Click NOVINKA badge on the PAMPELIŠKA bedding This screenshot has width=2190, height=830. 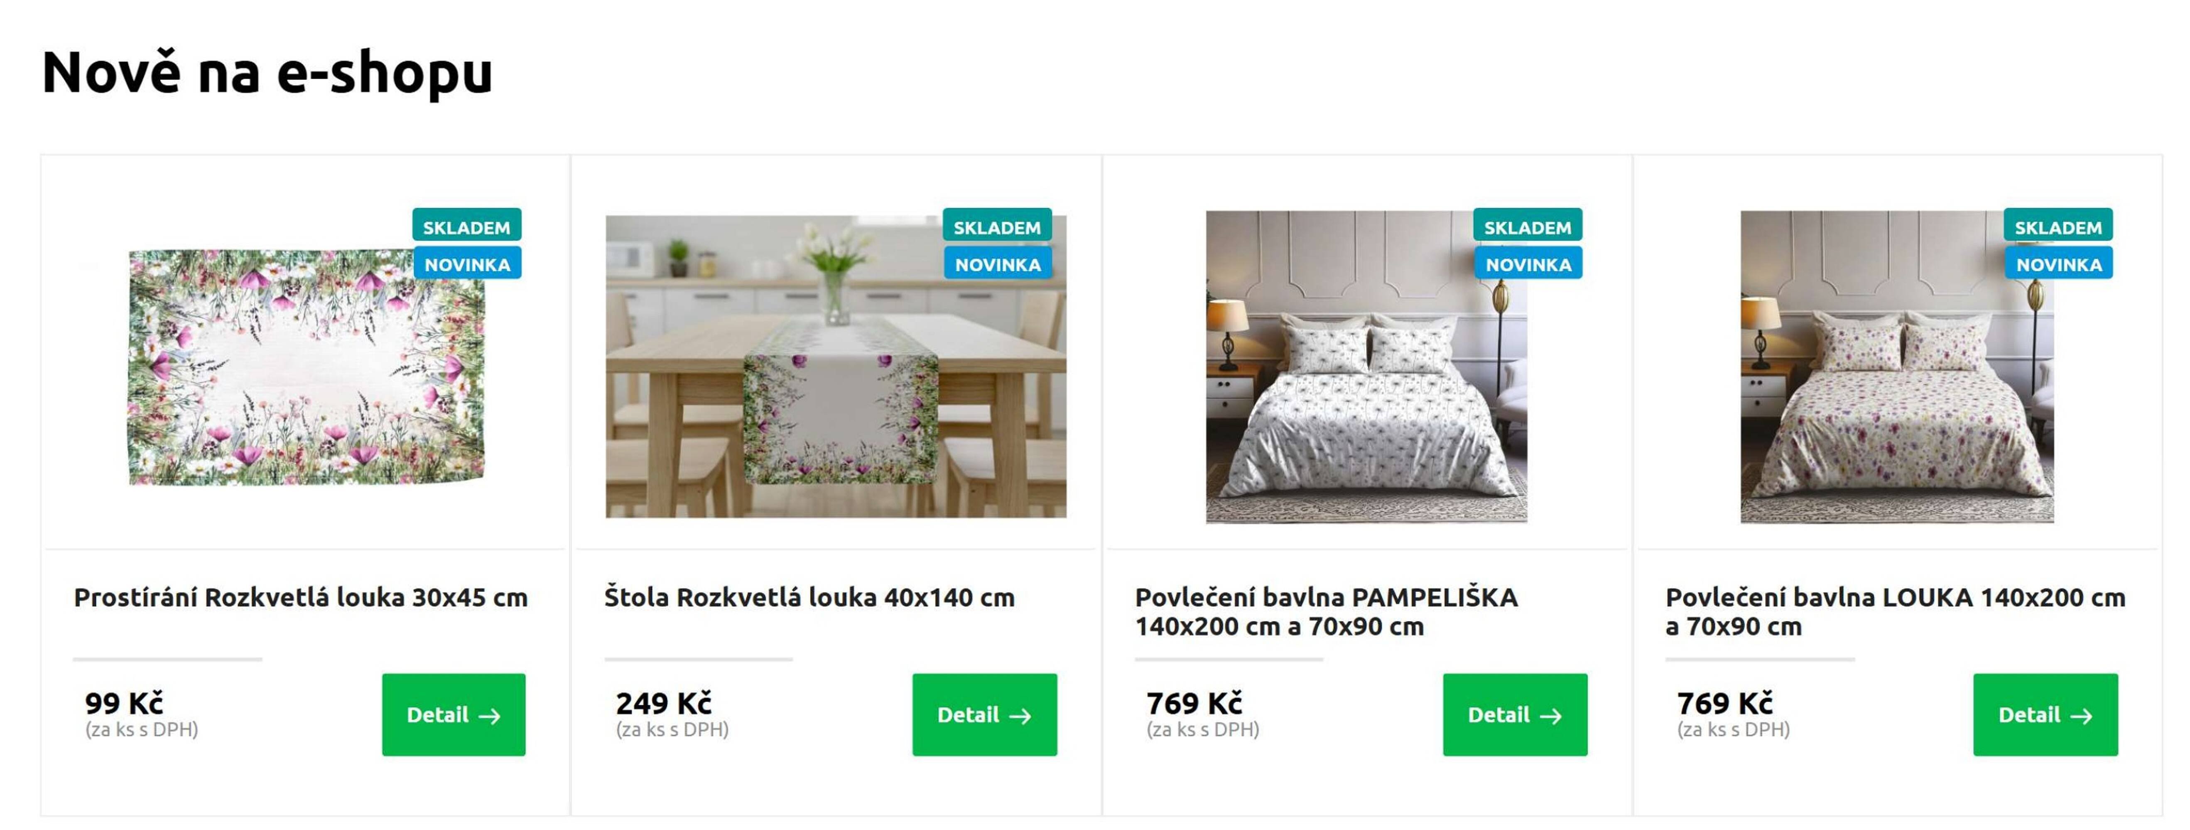point(1528,264)
